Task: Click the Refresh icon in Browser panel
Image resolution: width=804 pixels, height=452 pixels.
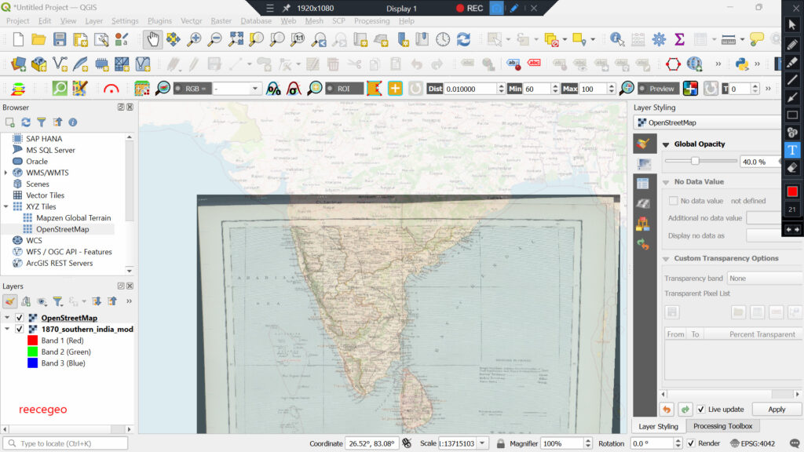Action: 26,122
